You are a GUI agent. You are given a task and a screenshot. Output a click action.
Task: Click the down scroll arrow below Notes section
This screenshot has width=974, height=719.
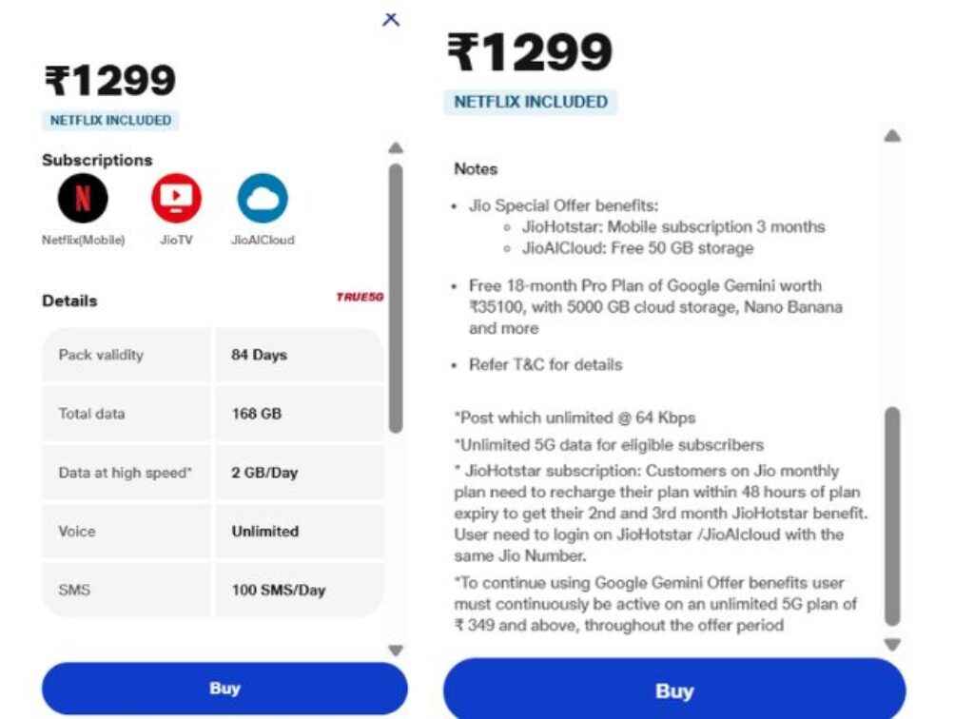tap(892, 642)
